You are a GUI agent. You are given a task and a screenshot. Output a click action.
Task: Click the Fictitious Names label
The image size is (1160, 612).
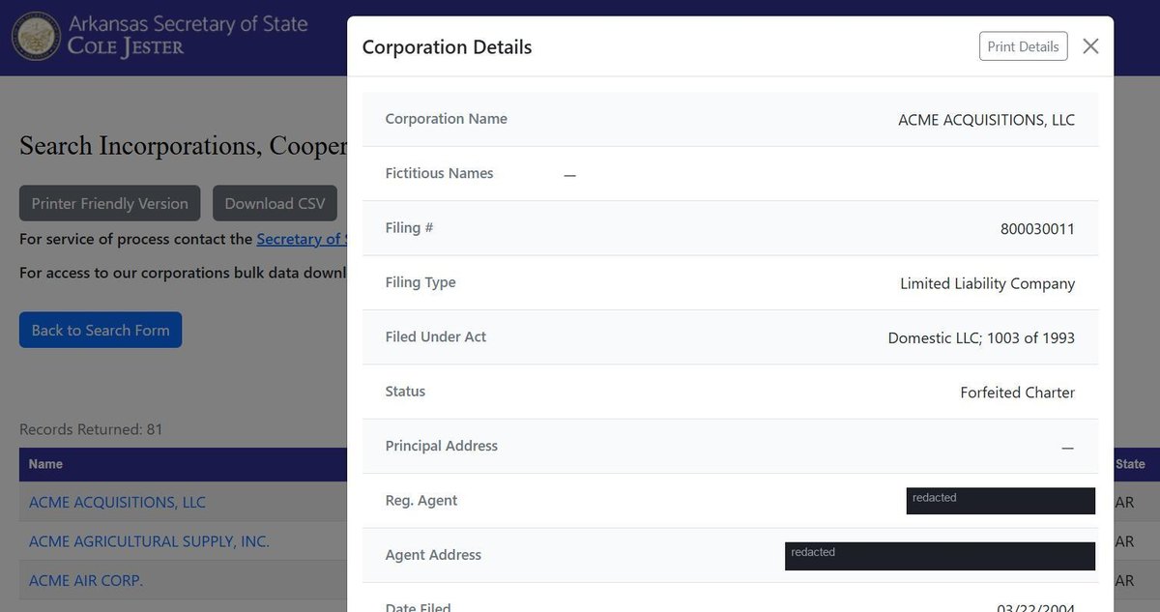(x=439, y=173)
